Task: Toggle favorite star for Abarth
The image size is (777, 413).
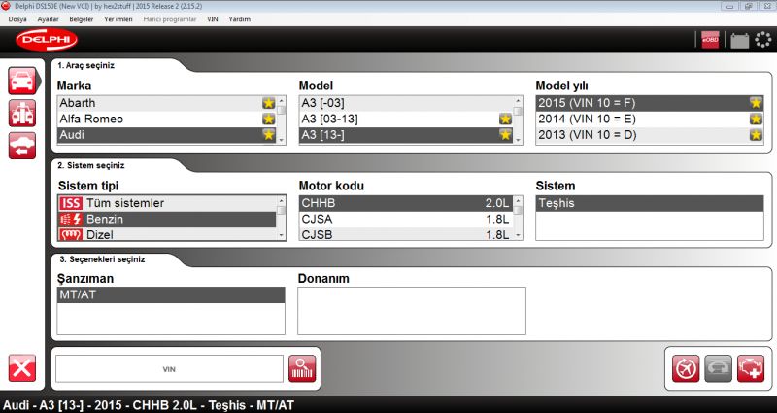Action: click(x=269, y=103)
